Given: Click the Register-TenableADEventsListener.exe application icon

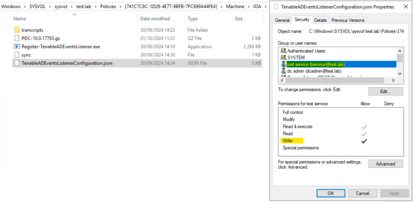Looking at the screenshot, I should pos(17,47).
